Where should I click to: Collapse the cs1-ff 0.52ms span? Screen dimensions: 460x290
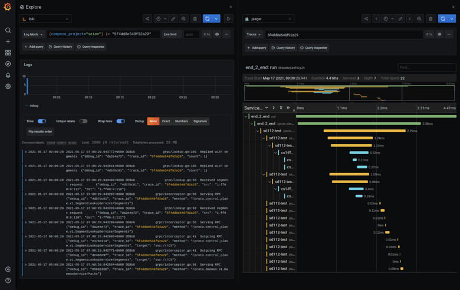tap(275, 153)
